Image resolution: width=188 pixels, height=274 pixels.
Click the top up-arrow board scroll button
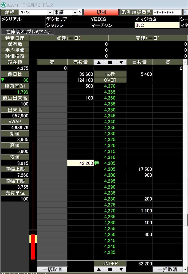point(99,62)
